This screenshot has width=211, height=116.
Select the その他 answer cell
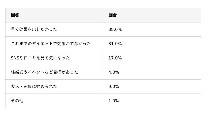[17, 101]
